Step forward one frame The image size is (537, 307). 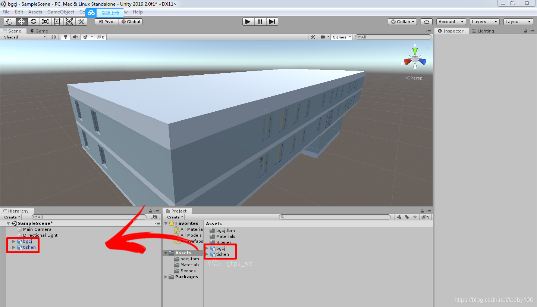point(272,22)
